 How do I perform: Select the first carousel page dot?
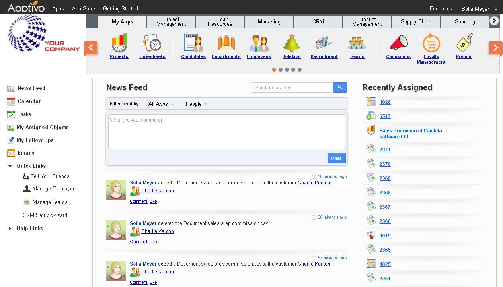(274, 70)
